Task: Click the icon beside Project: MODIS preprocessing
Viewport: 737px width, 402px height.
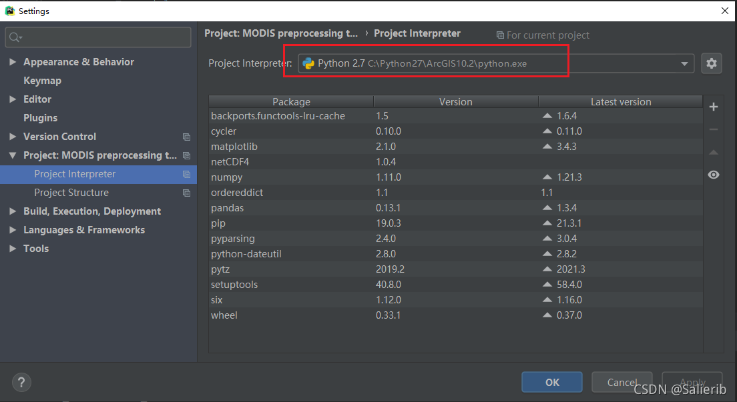Action: click(187, 155)
